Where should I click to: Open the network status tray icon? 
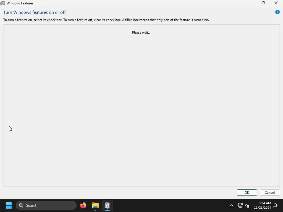(x=240, y=205)
